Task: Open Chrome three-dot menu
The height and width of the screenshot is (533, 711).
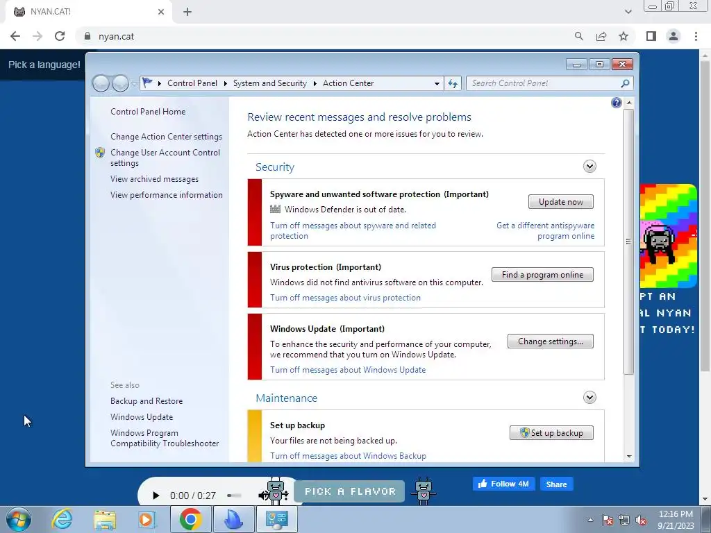Action: [x=696, y=36]
